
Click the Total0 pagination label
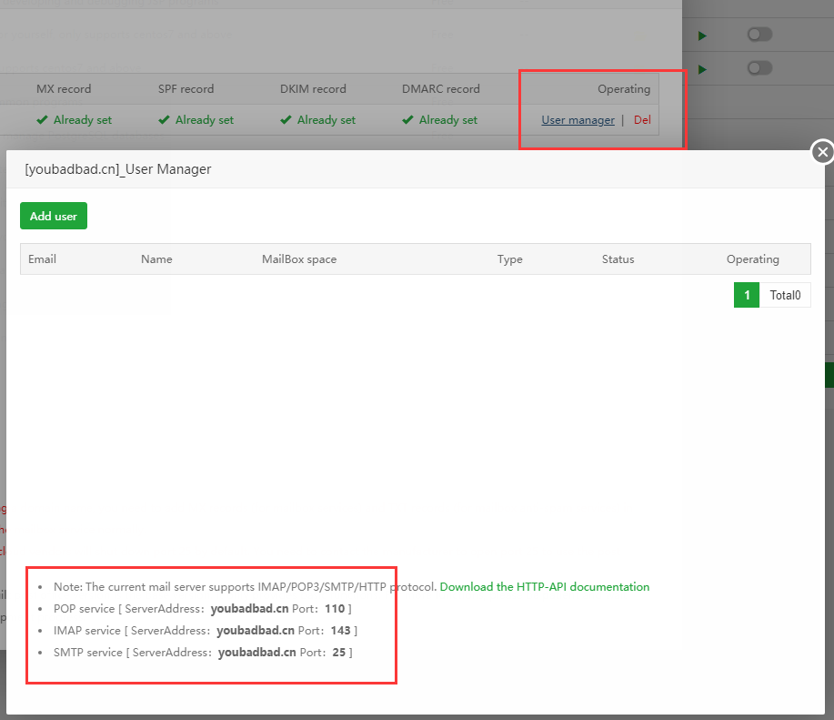point(785,295)
